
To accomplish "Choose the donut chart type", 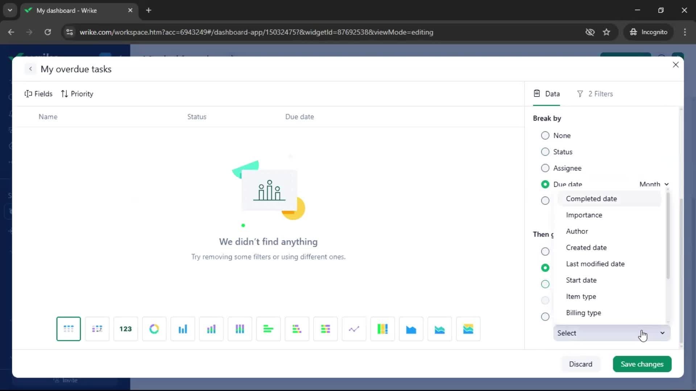I will click(x=154, y=329).
